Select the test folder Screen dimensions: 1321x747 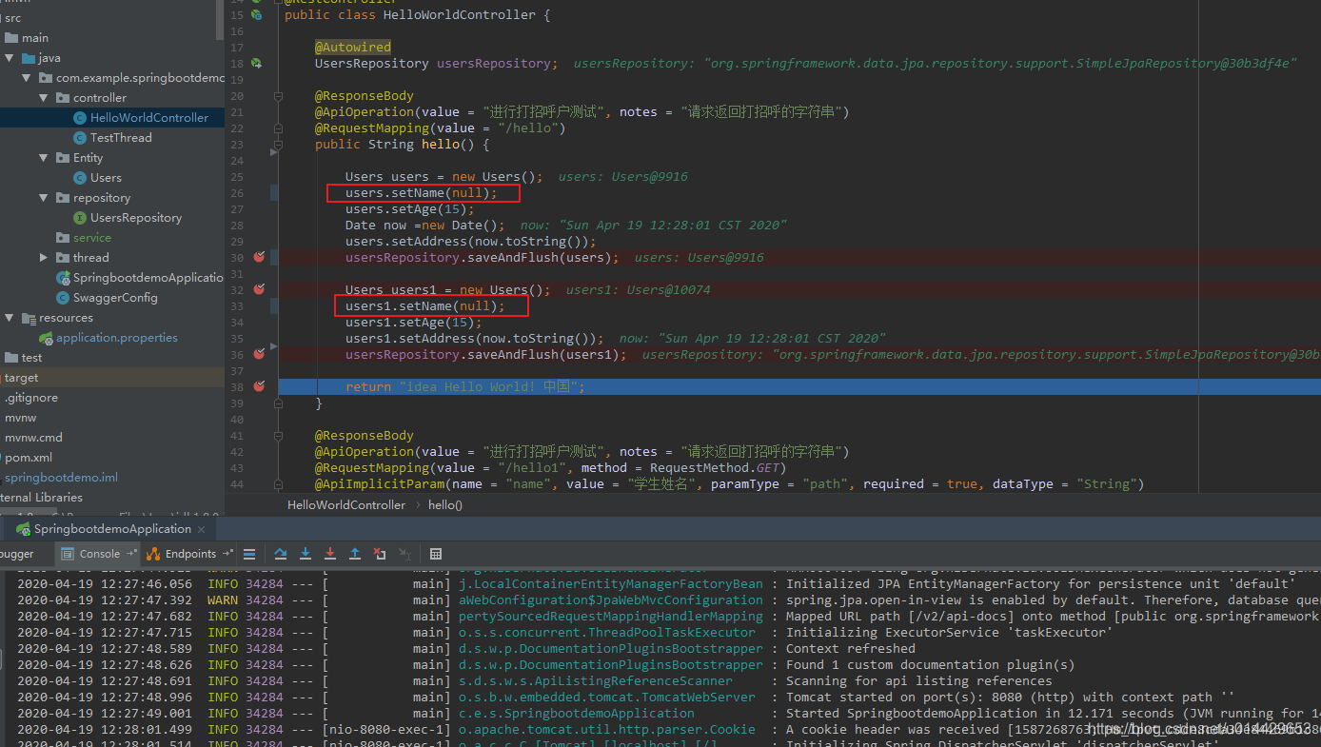[x=32, y=358]
